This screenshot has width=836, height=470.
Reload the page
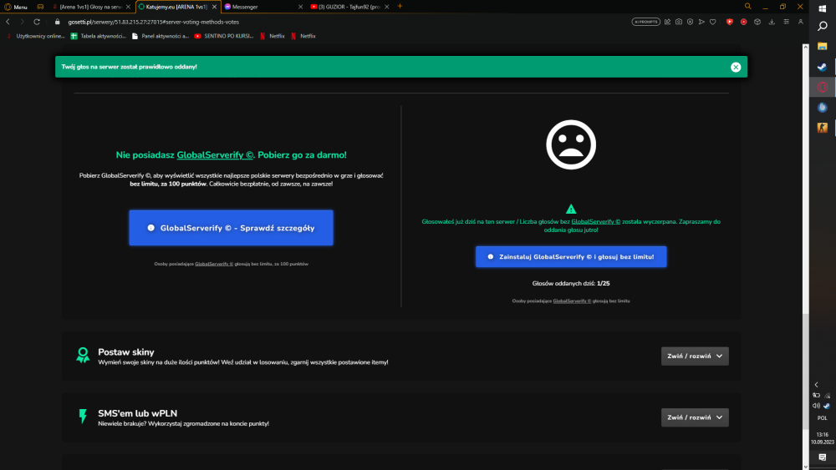click(x=37, y=22)
